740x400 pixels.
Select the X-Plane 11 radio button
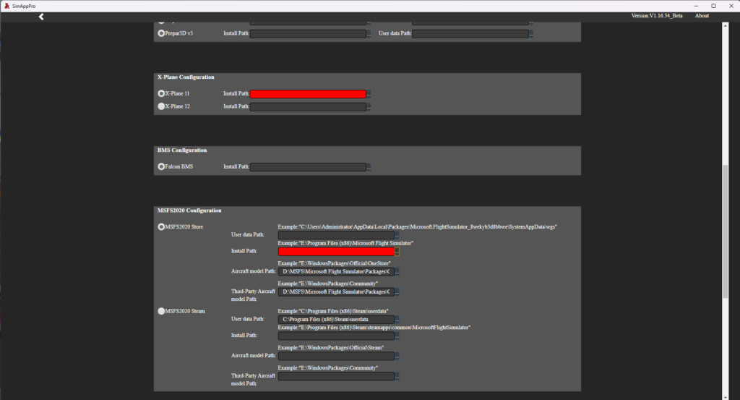(x=161, y=93)
